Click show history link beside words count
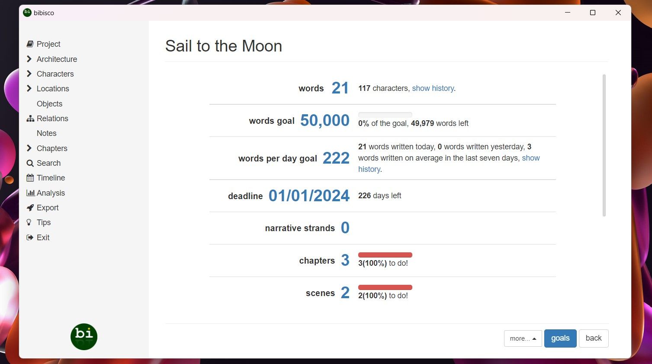652x364 pixels. (x=433, y=88)
